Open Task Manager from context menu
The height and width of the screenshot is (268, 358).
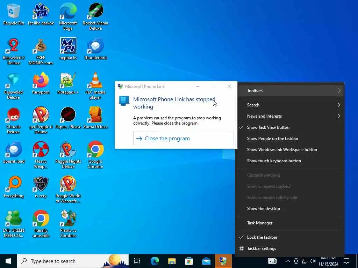coord(289,223)
